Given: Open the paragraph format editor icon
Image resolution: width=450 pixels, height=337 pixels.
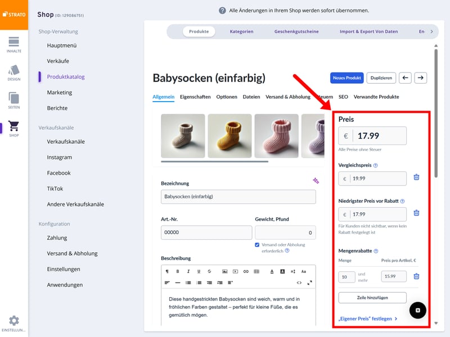Looking at the screenshot, I should 167,271.
